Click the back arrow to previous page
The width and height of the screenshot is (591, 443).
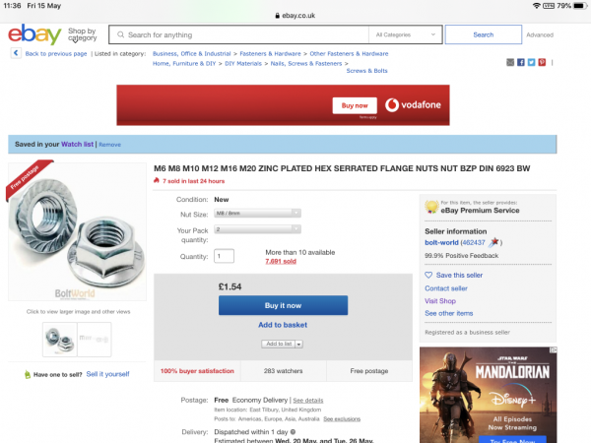pos(16,53)
